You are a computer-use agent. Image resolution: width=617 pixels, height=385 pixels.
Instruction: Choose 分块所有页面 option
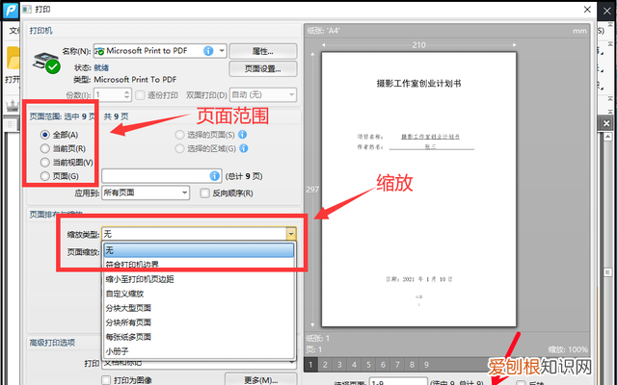click(199, 322)
